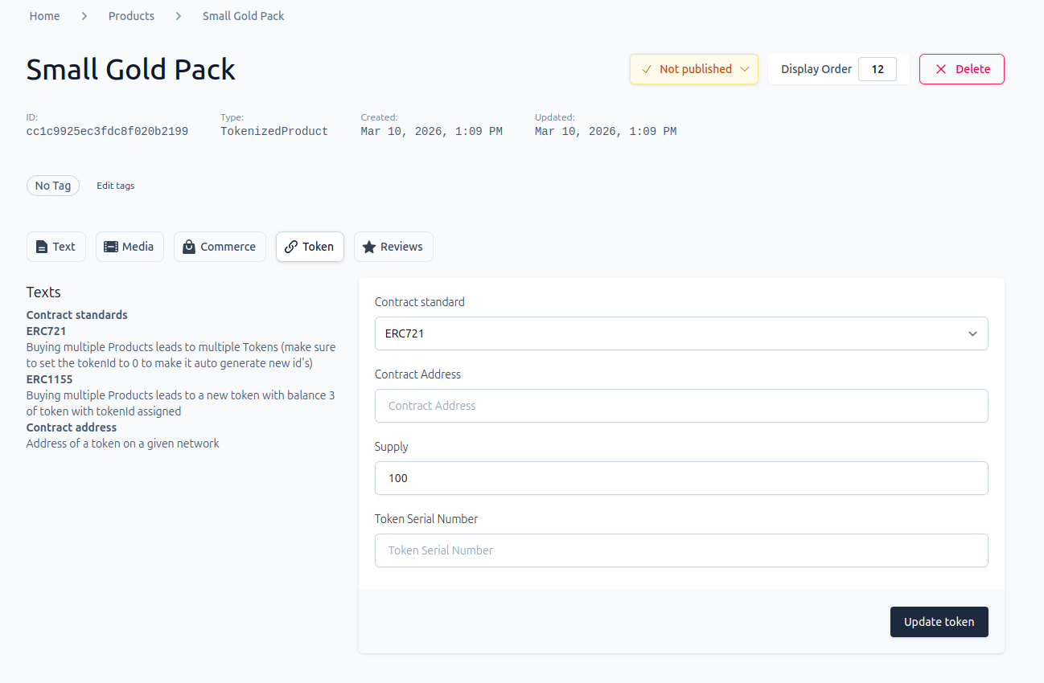Click the Update token button
This screenshot has width=1044, height=683.
[x=939, y=622]
